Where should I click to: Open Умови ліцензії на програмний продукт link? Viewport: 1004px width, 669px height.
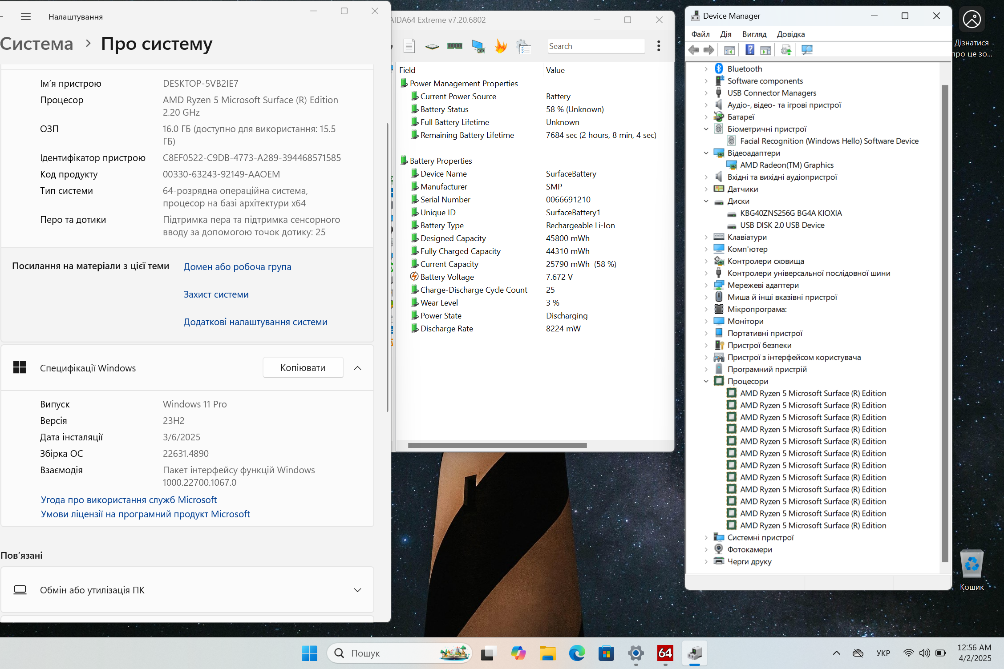coord(145,514)
